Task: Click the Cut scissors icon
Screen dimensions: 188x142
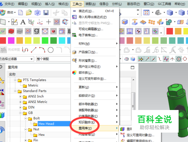Action: click(56, 12)
